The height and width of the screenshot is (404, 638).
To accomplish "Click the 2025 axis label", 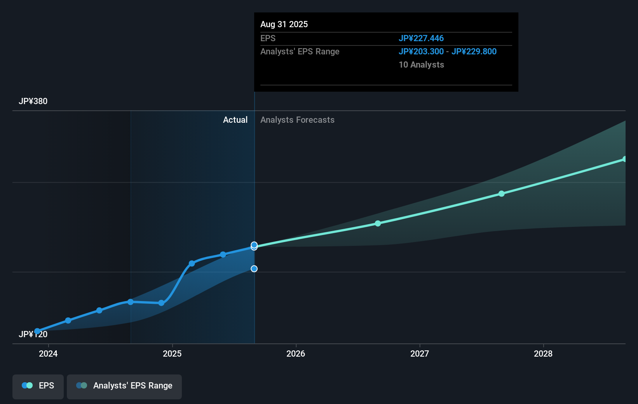I will [173, 354].
